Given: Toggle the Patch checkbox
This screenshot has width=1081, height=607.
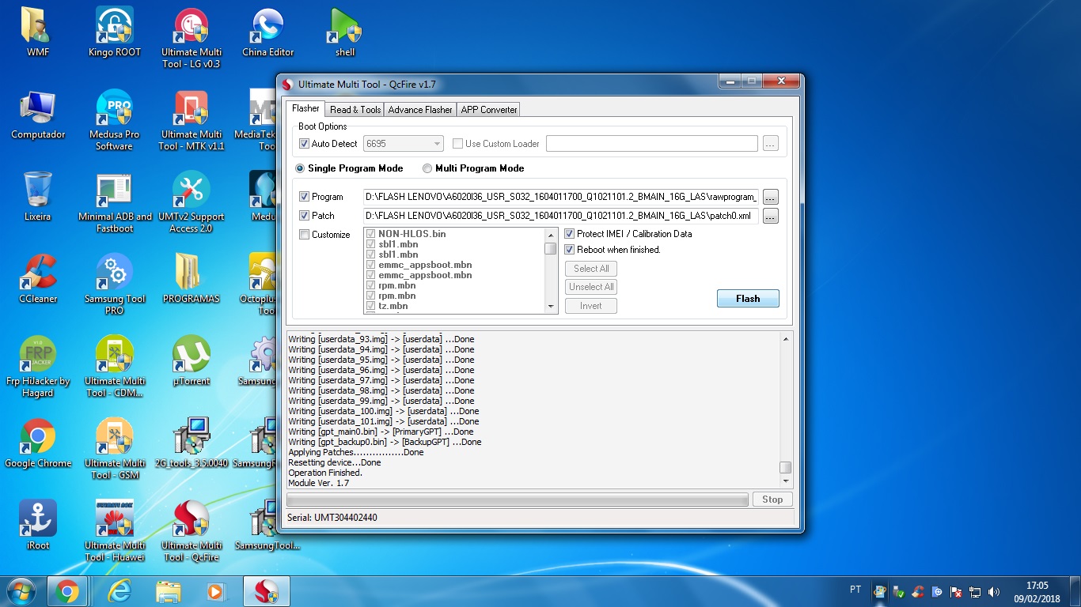Looking at the screenshot, I should (304, 216).
